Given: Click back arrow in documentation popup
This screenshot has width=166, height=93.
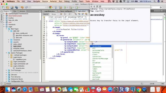Looking at the screenshot, I should coord(91,6).
